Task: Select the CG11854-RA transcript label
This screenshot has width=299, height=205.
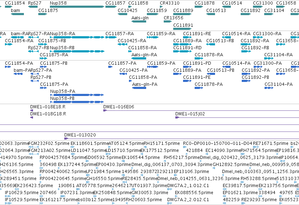Action: tap(19, 41)
